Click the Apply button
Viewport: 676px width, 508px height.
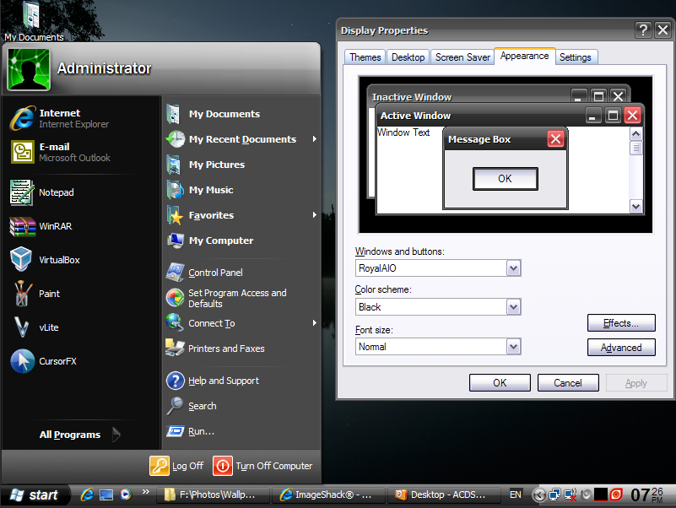636,383
